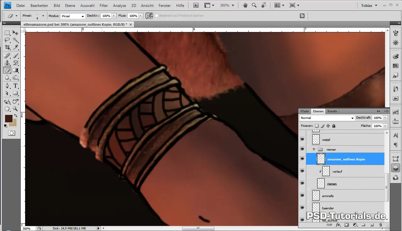Select the Zoom tool in toolbox
Viewport: 402px width, 231px height.
point(15,109)
